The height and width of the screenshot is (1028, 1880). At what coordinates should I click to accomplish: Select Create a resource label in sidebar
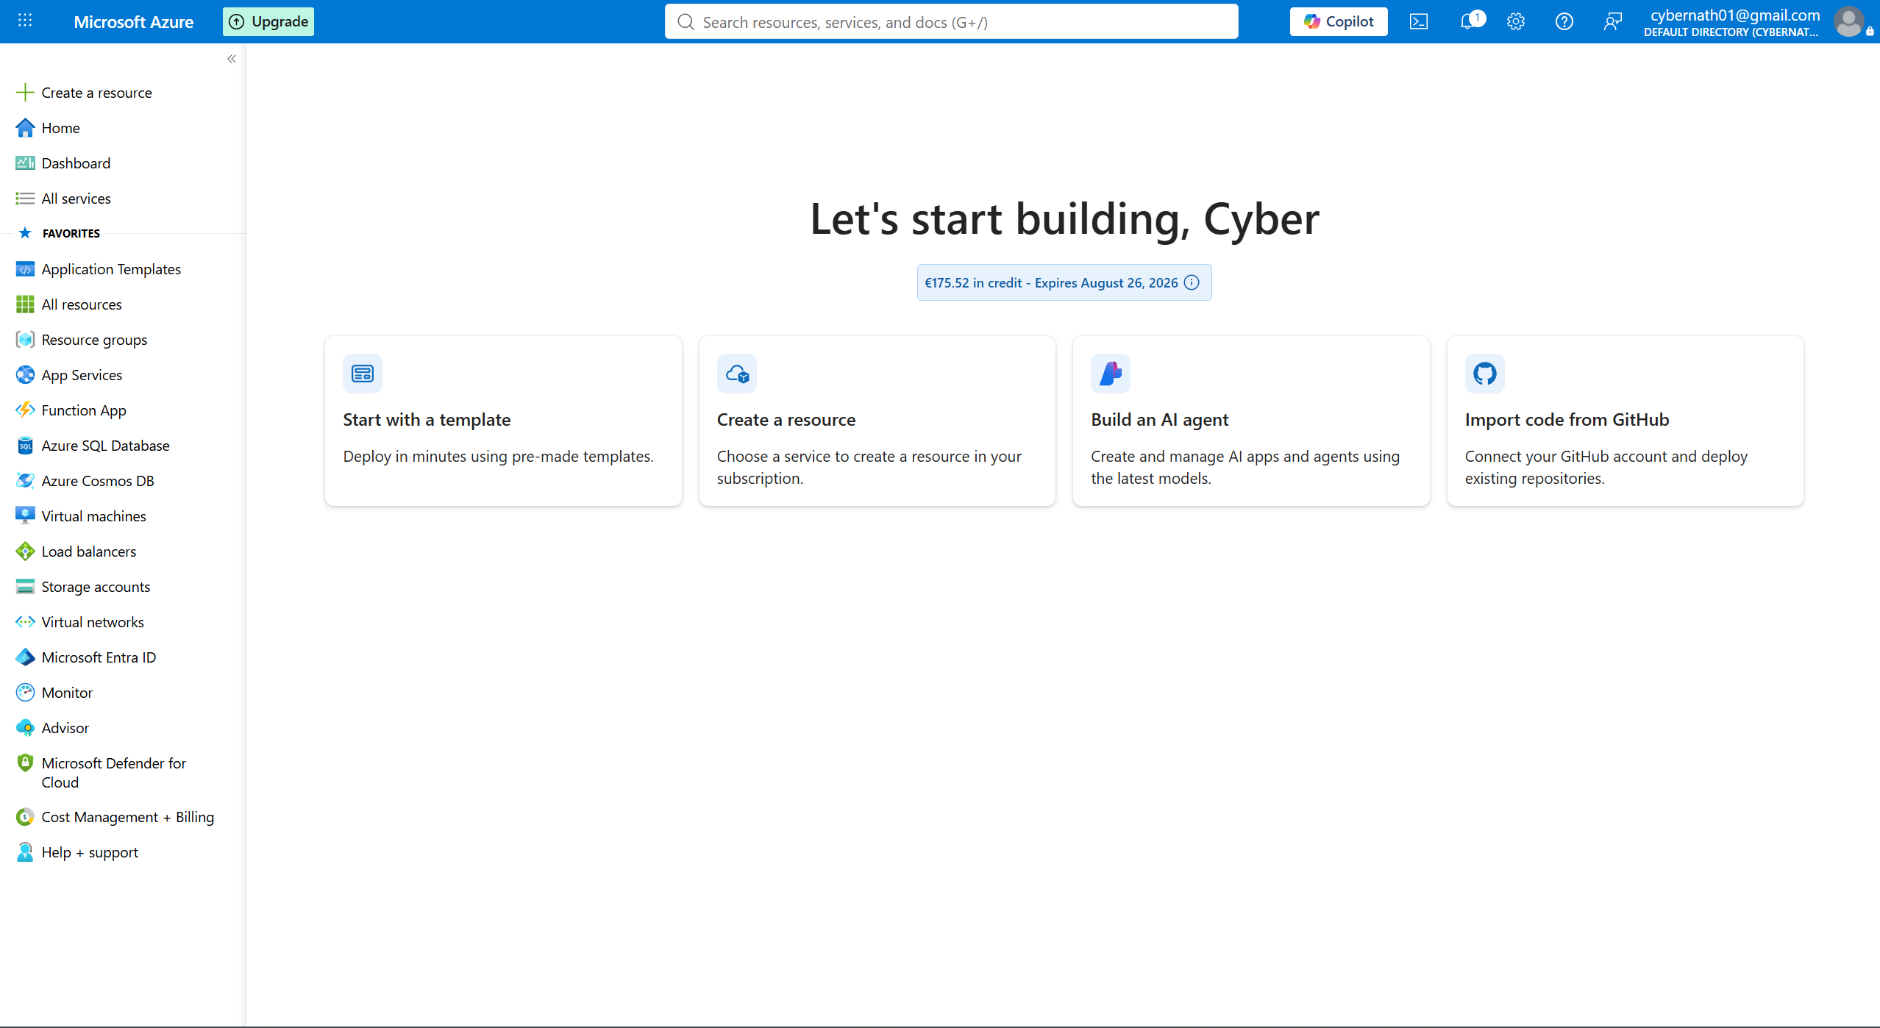tap(97, 93)
